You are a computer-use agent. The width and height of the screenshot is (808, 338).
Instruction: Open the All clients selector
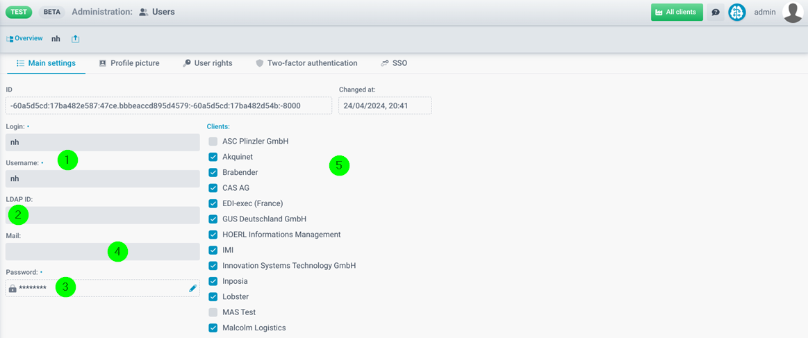(677, 12)
